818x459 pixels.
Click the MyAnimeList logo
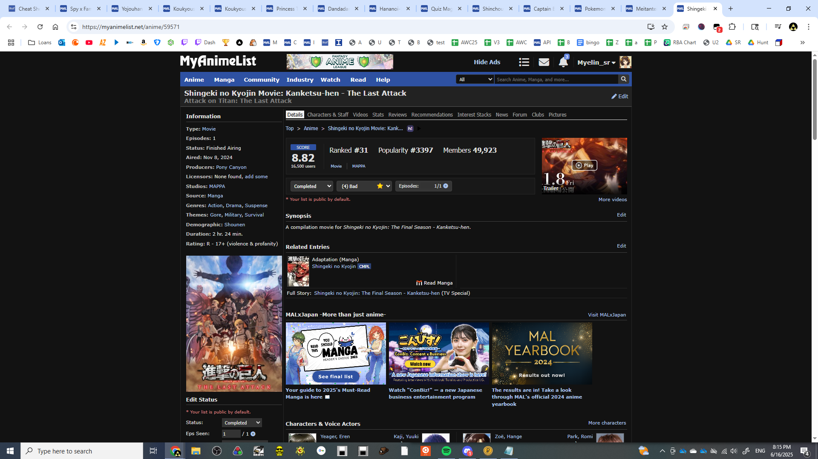coord(218,62)
